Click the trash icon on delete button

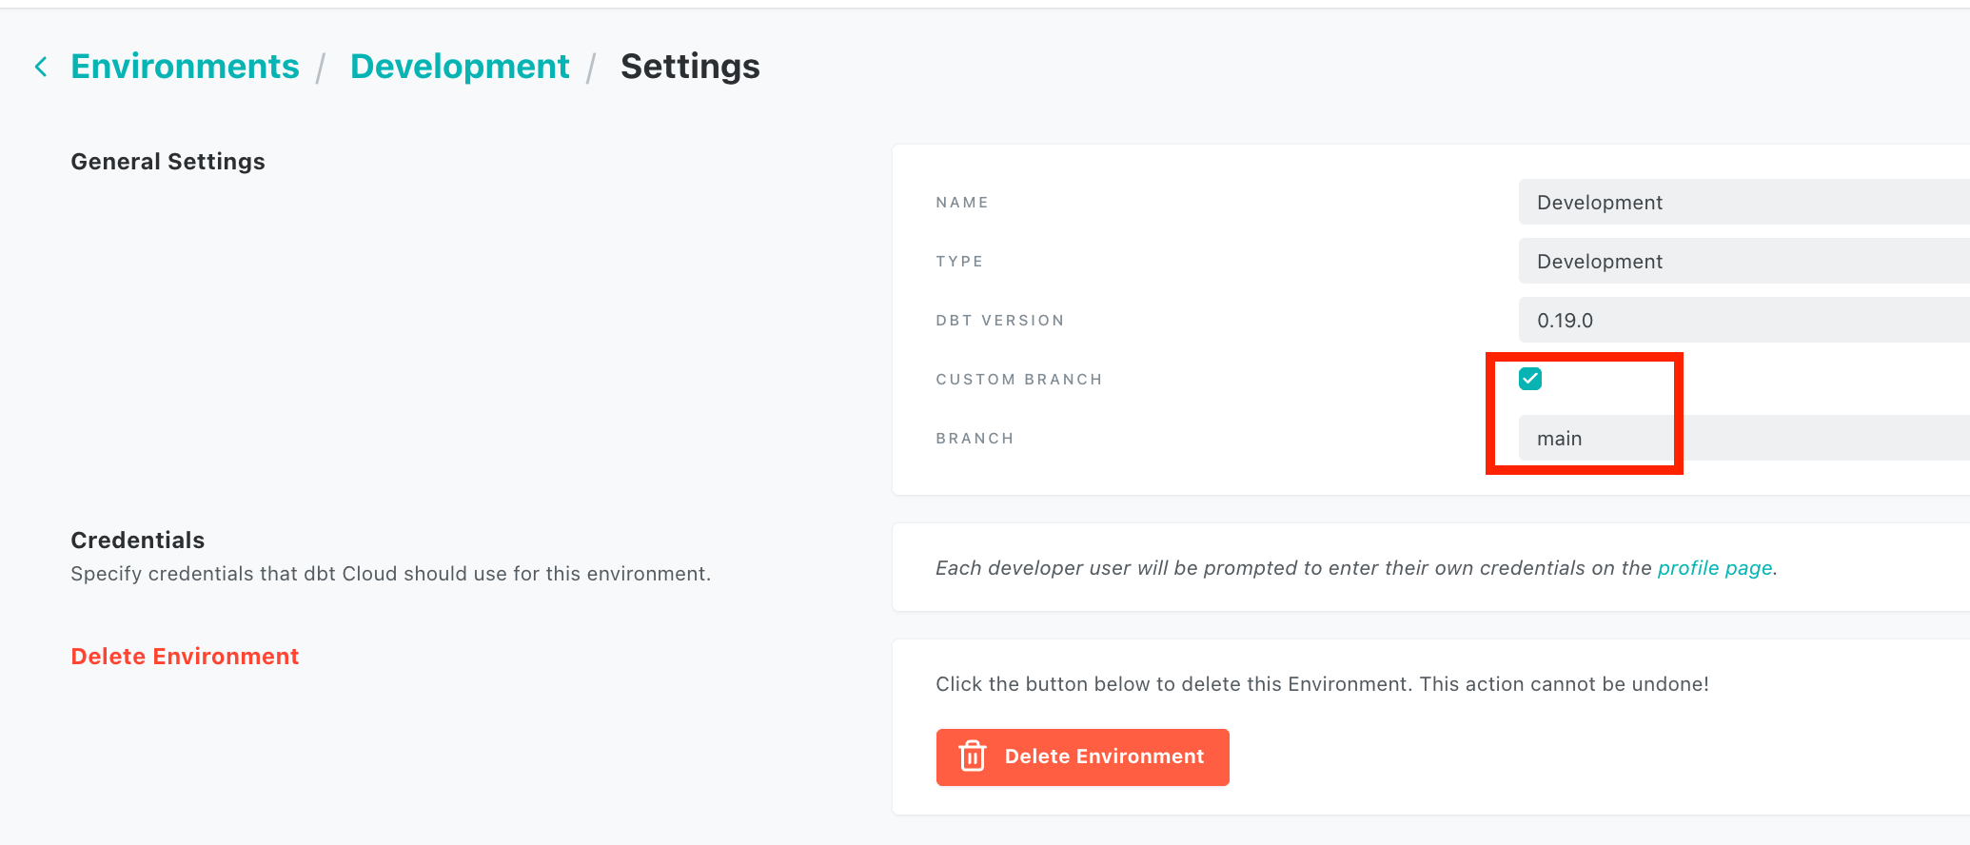[972, 757]
